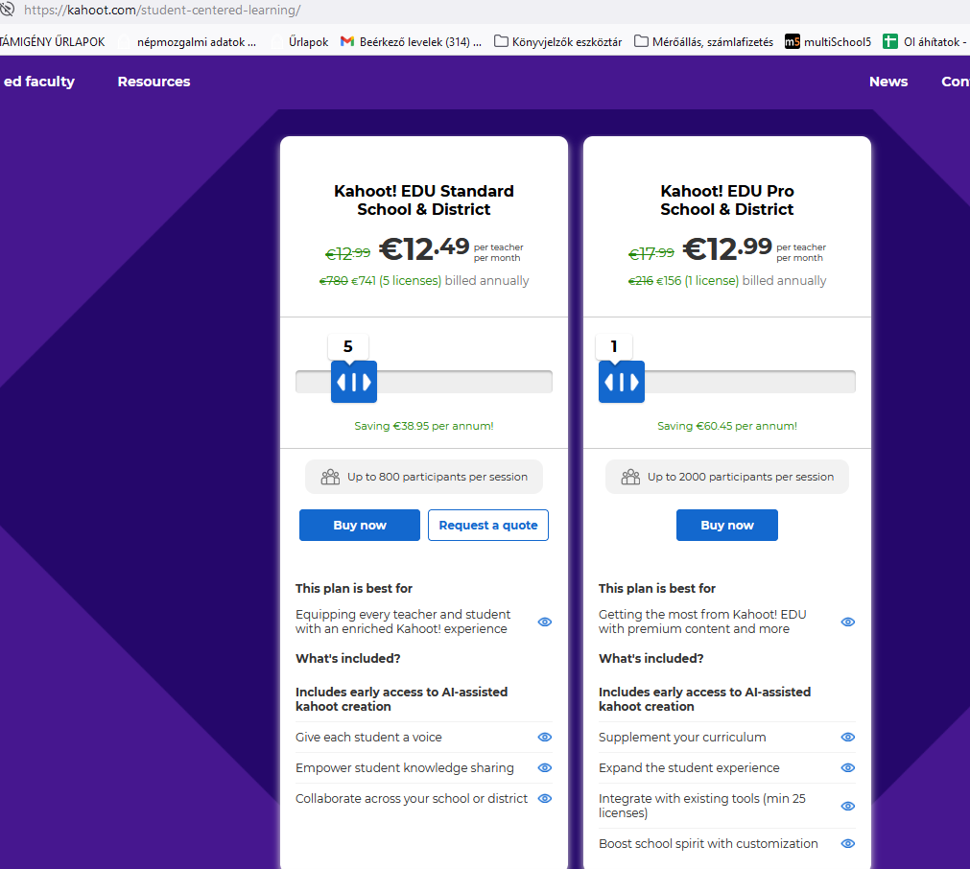Viewport: 970px width, 869px height.
Task: Open the Gmail Beérkező levelek bookmark
Action: point(411,41)
